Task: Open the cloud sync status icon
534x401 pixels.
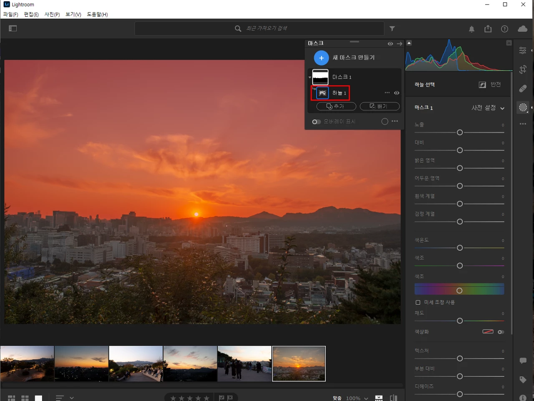Action: [522, 28]
